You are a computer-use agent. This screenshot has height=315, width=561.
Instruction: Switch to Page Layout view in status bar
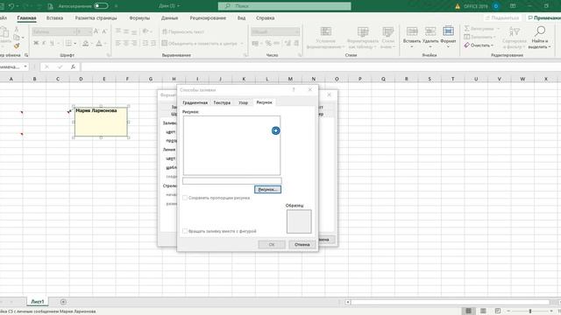point(483,311)
